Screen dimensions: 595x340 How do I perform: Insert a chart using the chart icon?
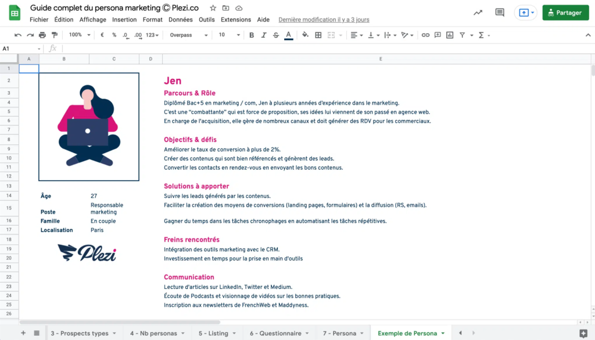(450, 35)
